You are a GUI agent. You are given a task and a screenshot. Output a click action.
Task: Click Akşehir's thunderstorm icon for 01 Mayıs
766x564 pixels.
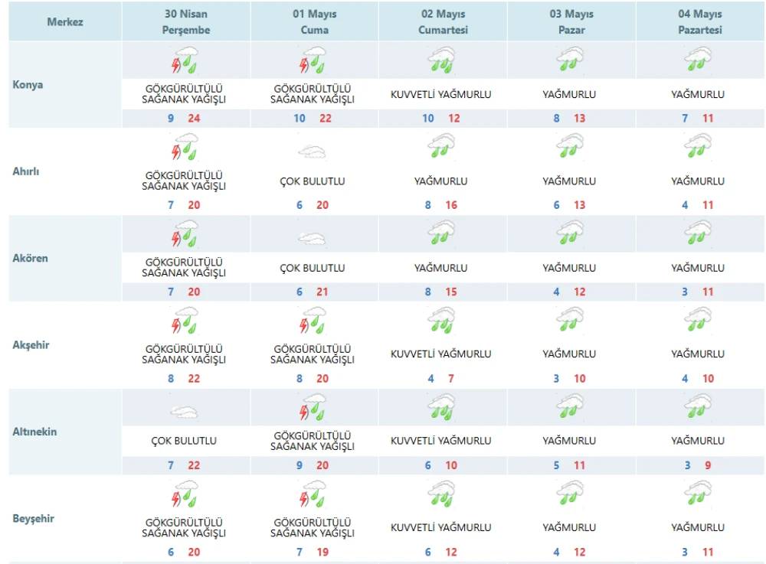click(x=313, y=320)
